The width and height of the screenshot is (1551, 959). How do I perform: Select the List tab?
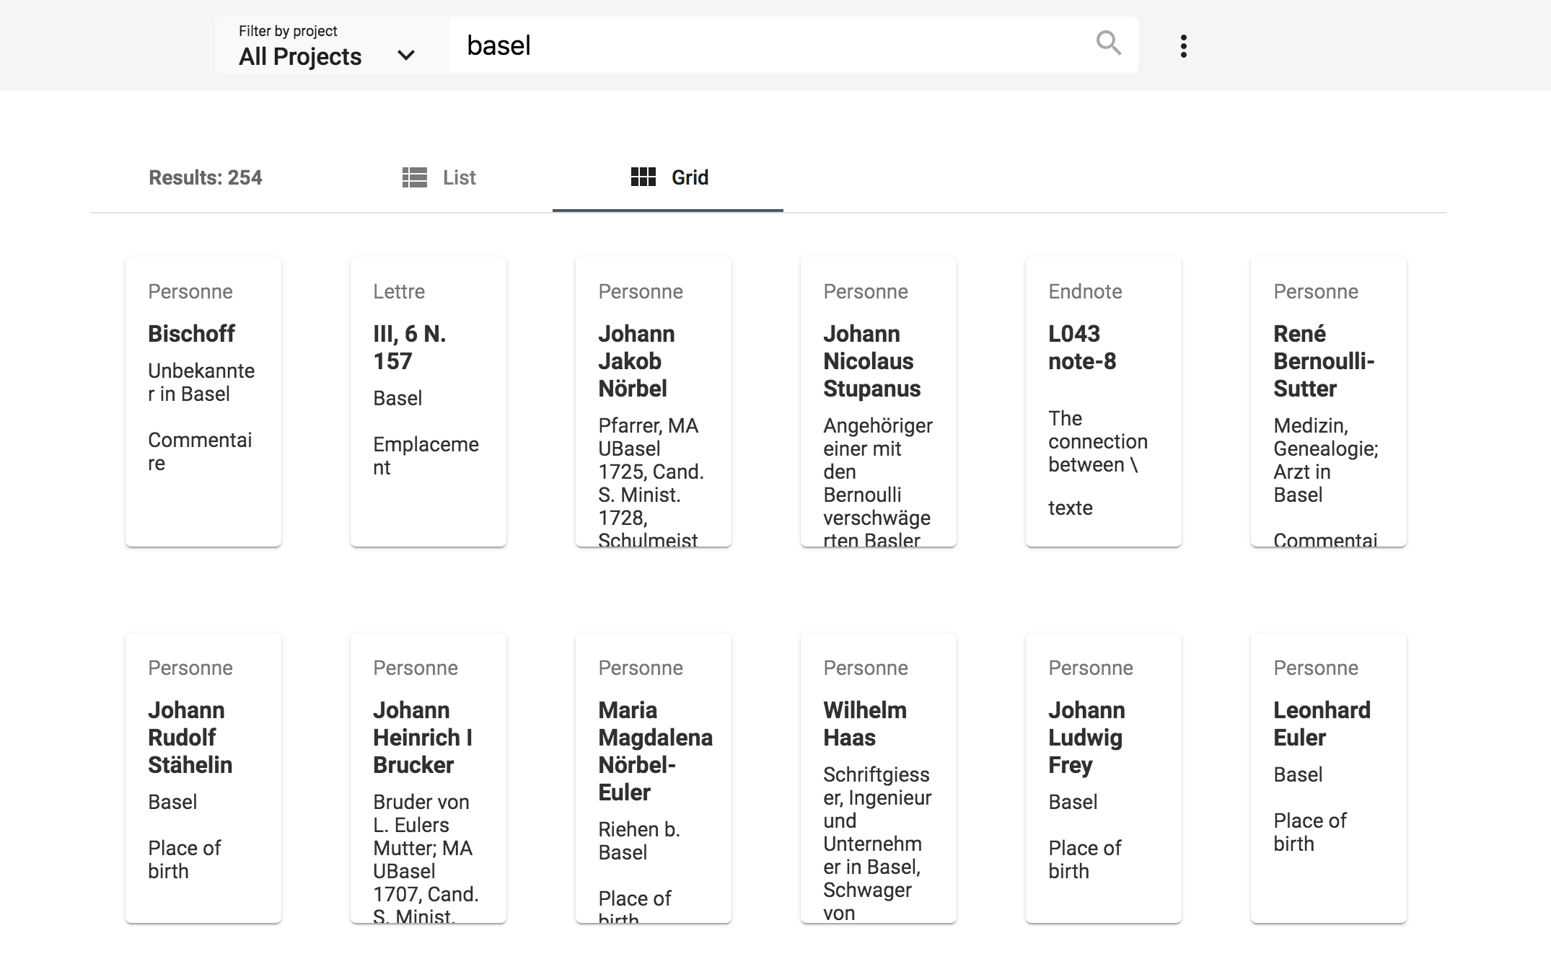point(441,177)
